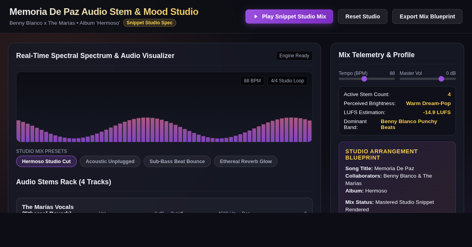Click the Studio Mix Presets label
The height and width of the screenshot is (247, 472).
pyautogui.click(x=42, y=151)
